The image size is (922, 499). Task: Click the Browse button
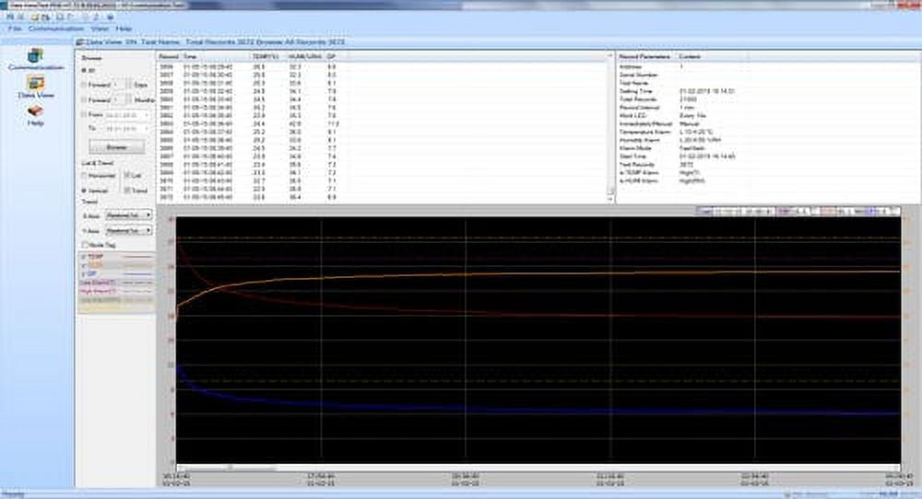116,146
